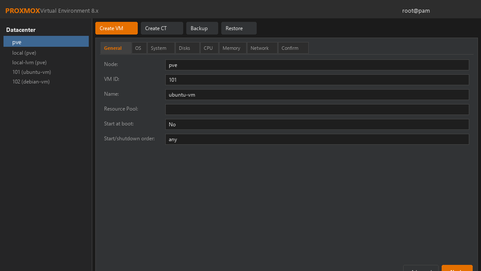
Task: Click the PROXMOX logo
Action: 23,11
